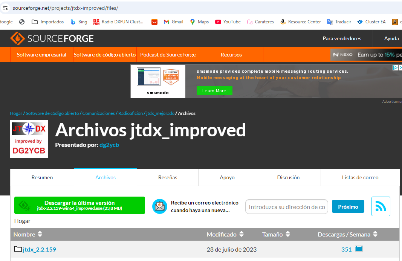This screenshot has height=261, width=402.
Task: Open the Discusión tab
Action: [288, 177]
